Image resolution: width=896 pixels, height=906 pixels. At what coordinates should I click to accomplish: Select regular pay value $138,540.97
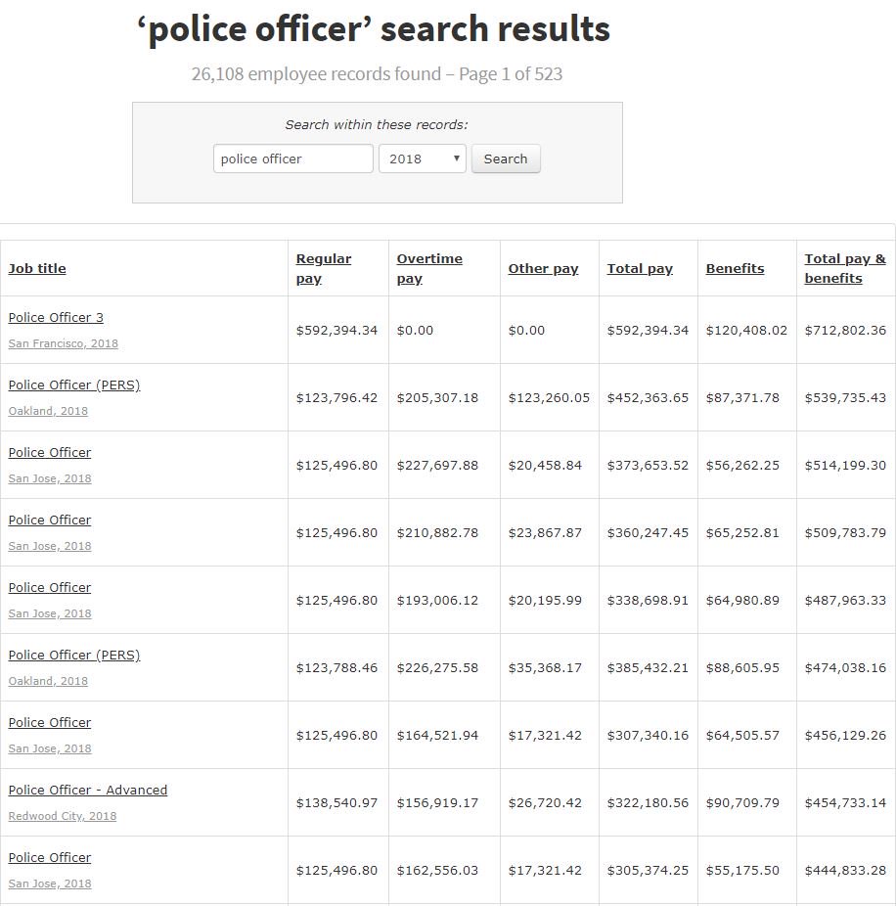click(x=336, y=802)
